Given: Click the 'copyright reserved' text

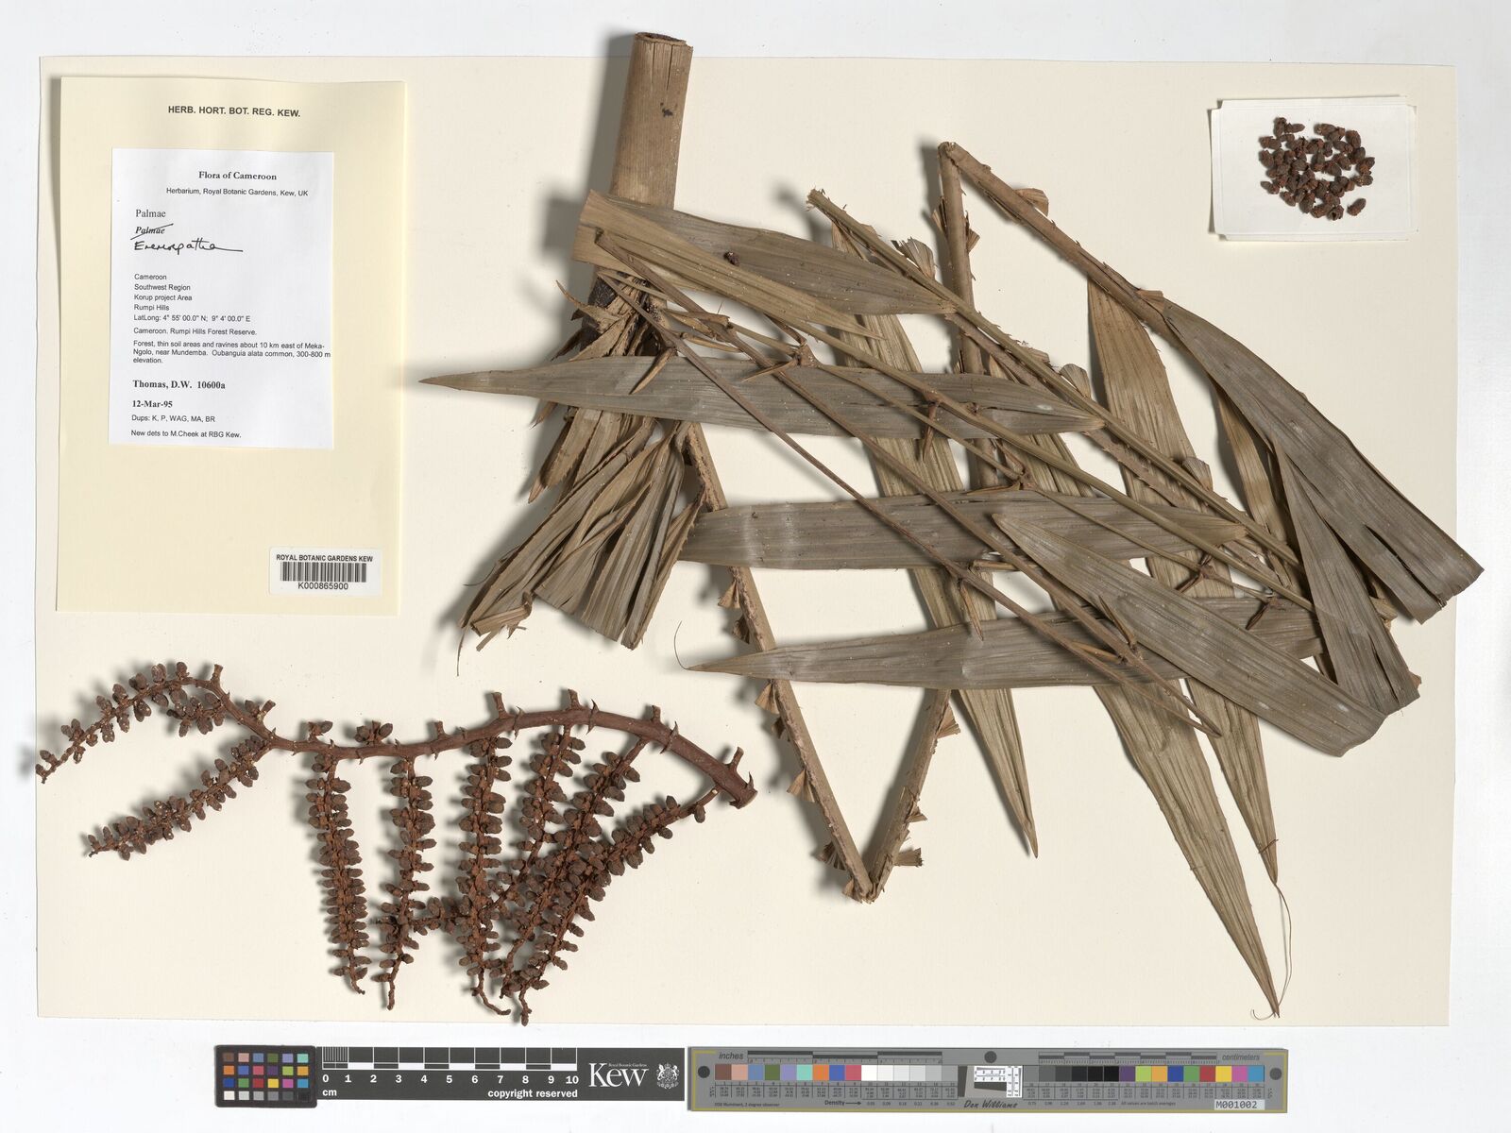Looking at the screenshot, I should click(x=532, y=1093).
